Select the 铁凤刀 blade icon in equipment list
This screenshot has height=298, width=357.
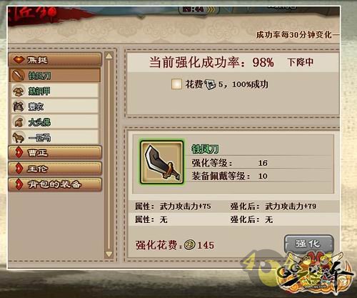(18, 76)
